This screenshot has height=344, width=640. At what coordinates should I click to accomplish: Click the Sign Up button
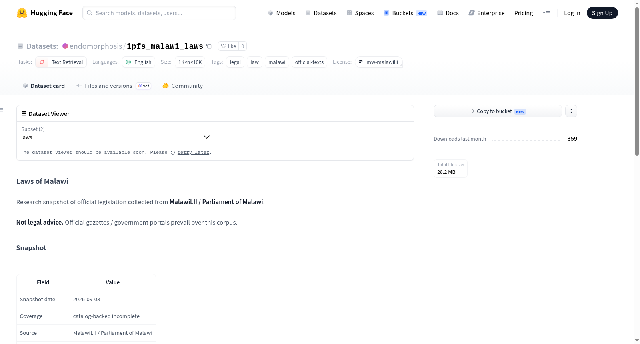coord(602,13)
